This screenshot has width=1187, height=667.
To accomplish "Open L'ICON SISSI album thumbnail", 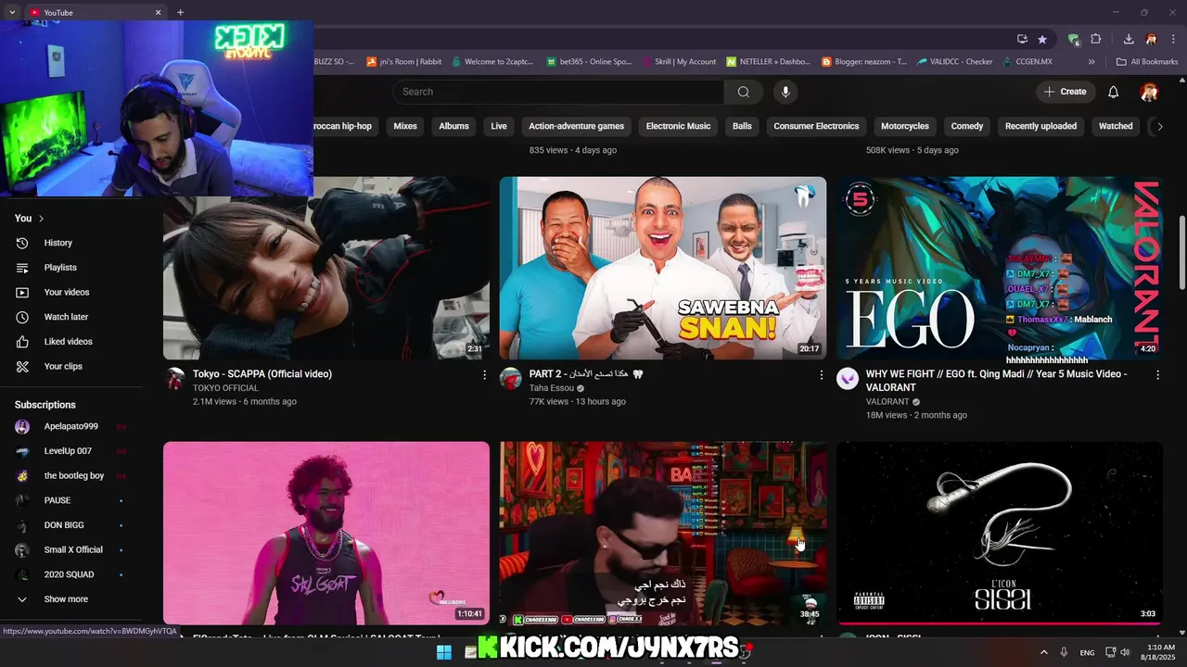I will [1000, 533].
